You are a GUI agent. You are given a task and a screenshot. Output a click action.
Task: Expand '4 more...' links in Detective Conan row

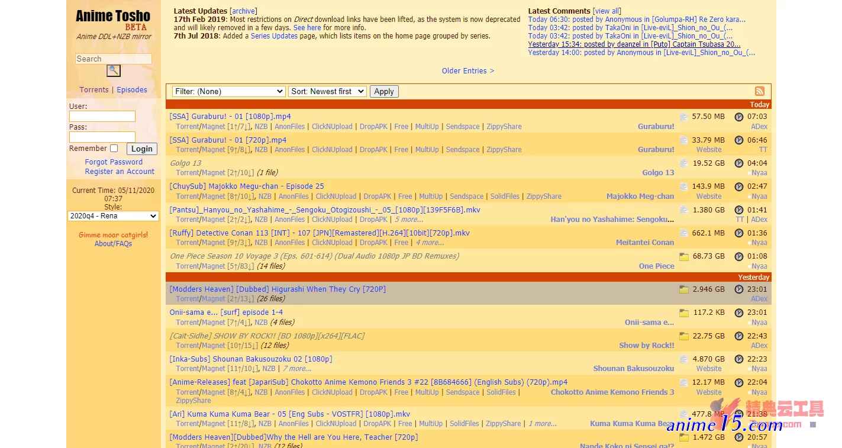[430, 243]
